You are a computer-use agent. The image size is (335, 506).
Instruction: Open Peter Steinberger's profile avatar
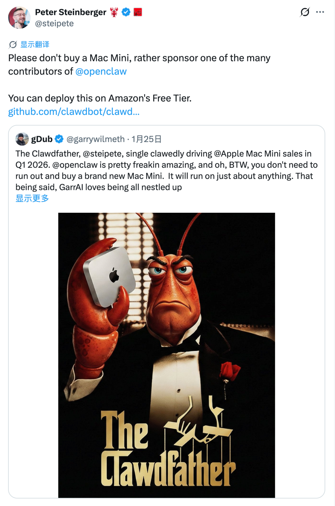(19, 17)
